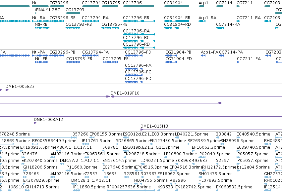Click the CG13796-PC protein feature
The image size is (282, 192).
(x=134, y=75)
